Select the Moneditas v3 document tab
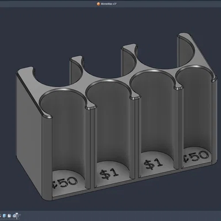Screen dimensions: 221x221 [x=107, y=4]
